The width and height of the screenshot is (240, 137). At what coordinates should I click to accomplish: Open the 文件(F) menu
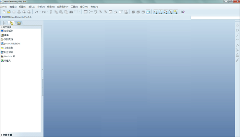(x=4, y=7)
